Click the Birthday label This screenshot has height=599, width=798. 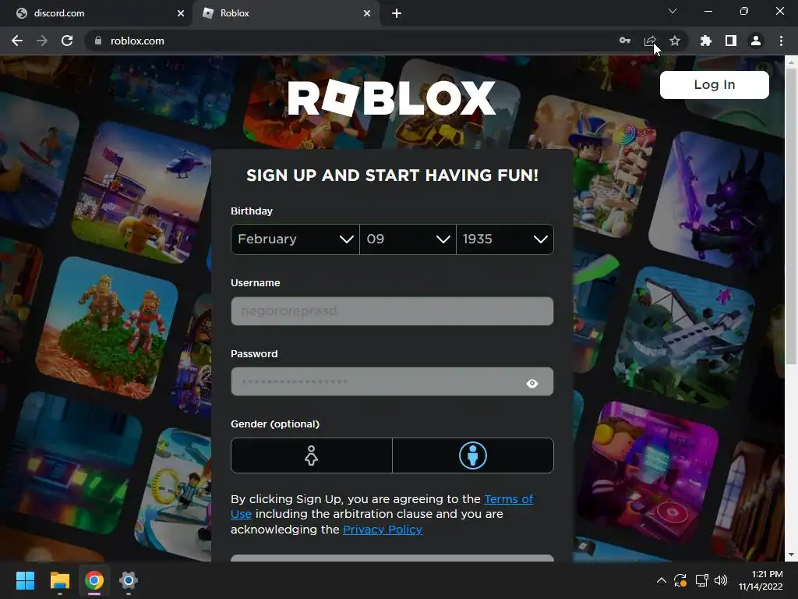click(252, 211)
